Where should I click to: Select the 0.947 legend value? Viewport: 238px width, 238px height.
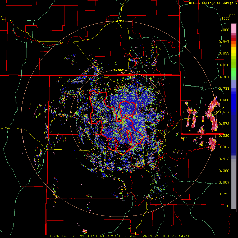point(224,42)
